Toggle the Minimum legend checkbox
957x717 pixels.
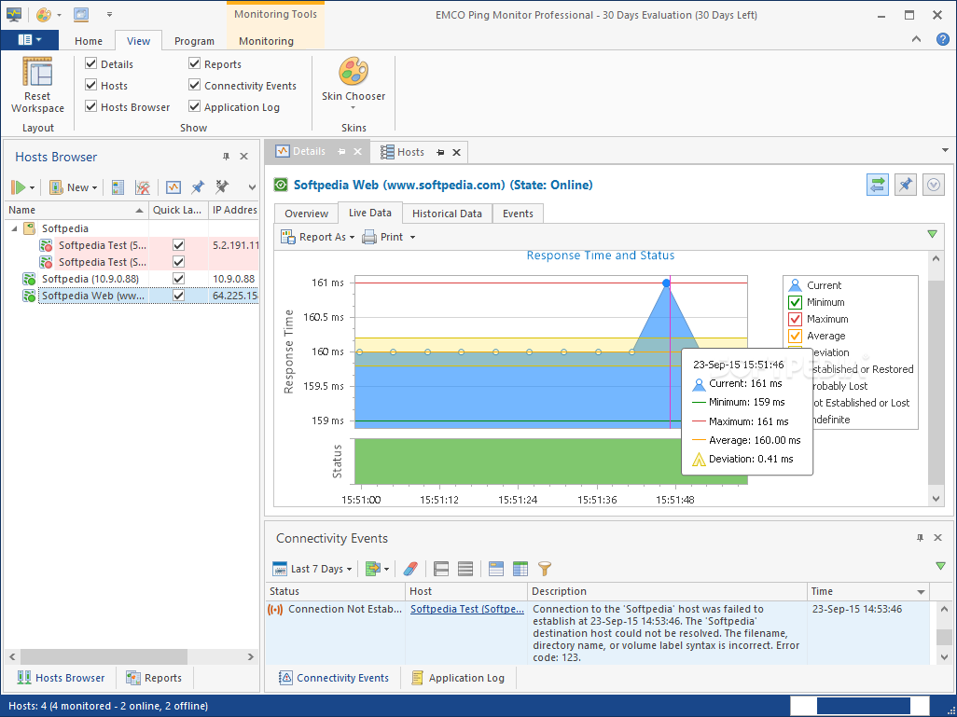coord(795,302)
